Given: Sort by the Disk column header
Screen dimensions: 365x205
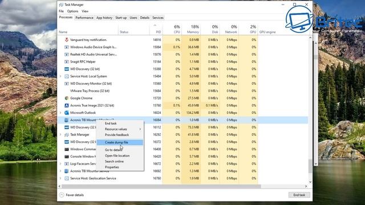Looking at the screenshot, I should pos(210,29).
